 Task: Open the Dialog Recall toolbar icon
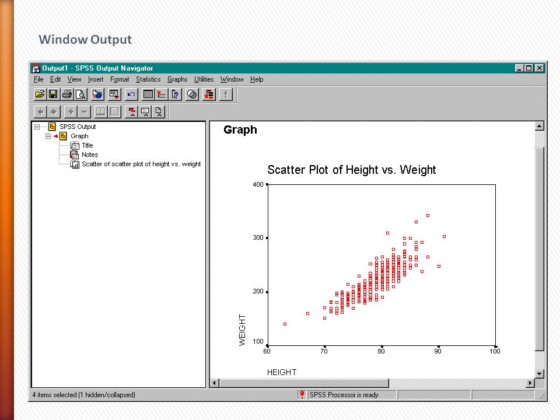[114, 94]
